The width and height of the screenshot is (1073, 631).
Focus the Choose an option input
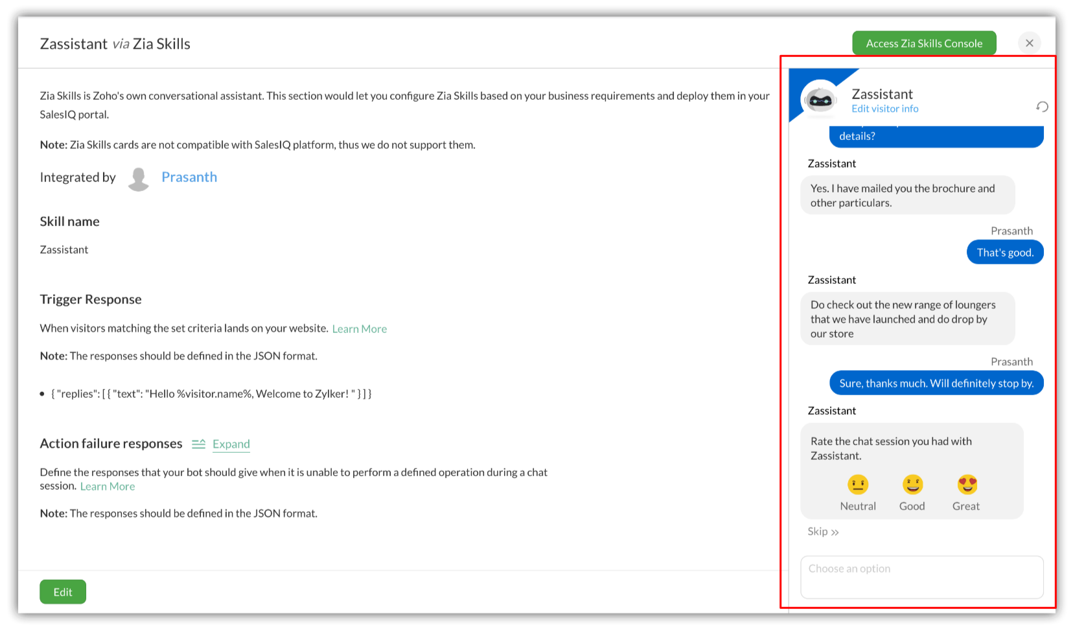922,577
